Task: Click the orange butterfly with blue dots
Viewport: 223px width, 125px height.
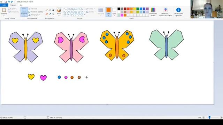Action: pos(117,45)
